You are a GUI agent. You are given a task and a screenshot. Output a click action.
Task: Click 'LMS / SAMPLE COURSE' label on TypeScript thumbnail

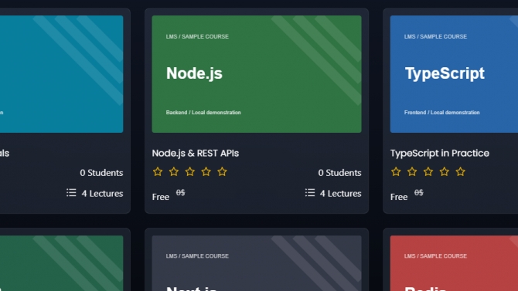click(x=435, y=36)
